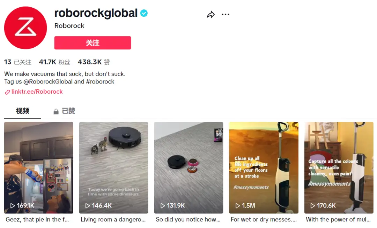The height and width of the screenshot is (228, 377).
Task: Click the blue verified badge icon
Action: [x=144, y=13]
